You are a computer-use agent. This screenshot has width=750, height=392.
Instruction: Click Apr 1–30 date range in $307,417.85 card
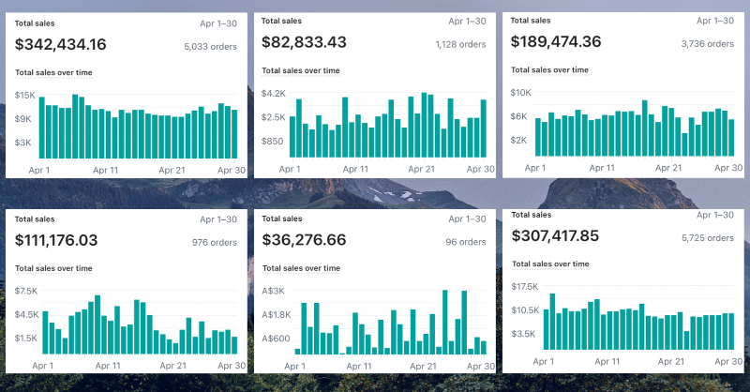tap(715, 215)
